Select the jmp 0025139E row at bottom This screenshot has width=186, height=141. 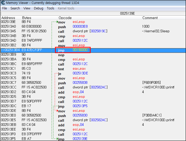(x=93, y=138)
